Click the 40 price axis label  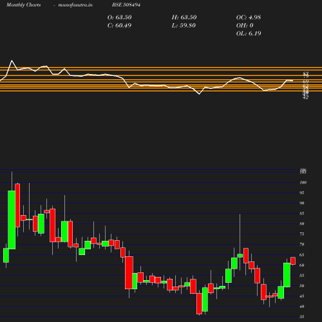point(302,307)
